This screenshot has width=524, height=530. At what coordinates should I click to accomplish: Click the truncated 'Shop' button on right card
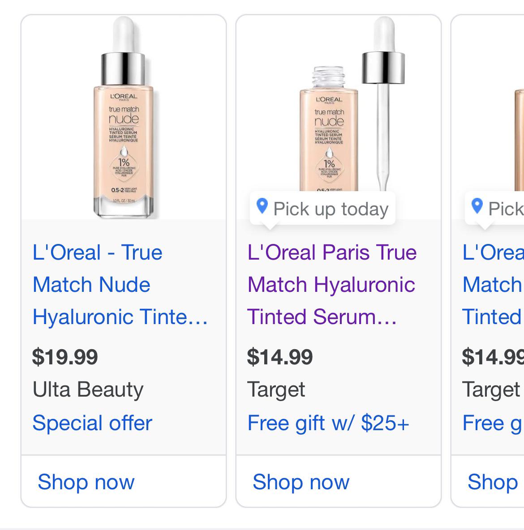(492, 482)
